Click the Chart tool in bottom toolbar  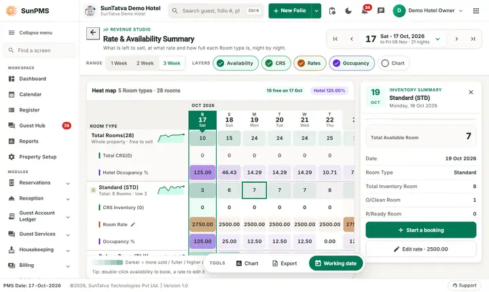coord(247,263)
